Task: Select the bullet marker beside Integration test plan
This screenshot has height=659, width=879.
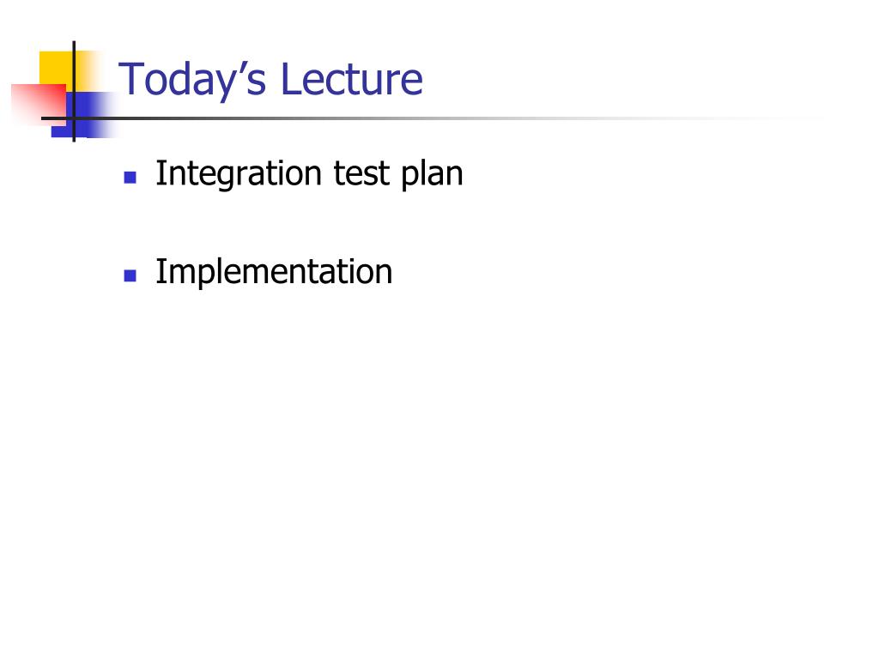Action: 130,178
